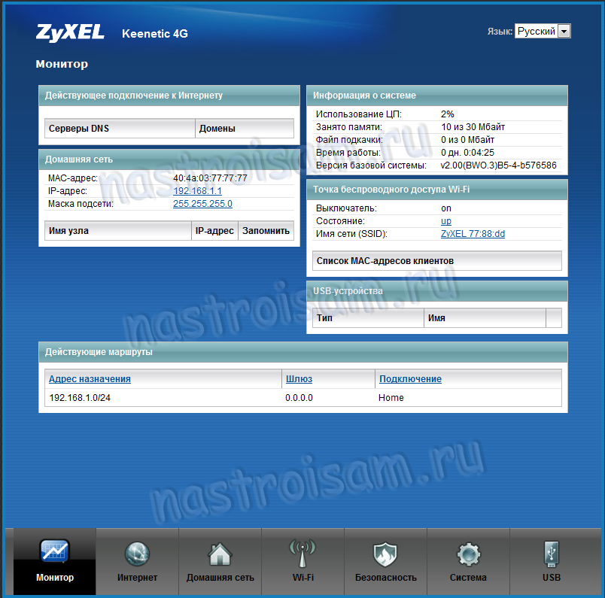Click the ZyXEL logo
Viewport: 605px width, 598px height.
[x=71, y=32]
